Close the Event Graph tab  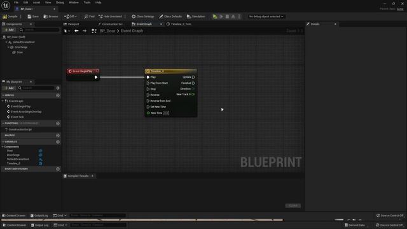point(161,24)
